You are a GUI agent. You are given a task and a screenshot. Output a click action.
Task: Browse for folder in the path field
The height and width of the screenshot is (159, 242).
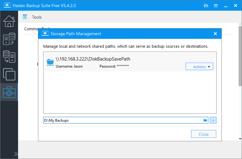click(205, 120)
